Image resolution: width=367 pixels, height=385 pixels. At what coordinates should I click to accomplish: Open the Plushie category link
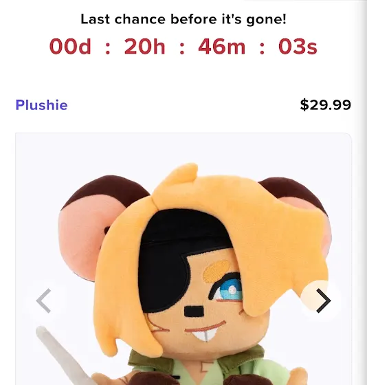click(x=41, y=105)
